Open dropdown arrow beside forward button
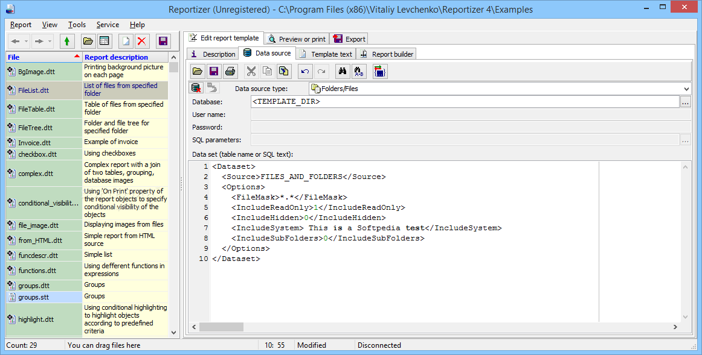The image size is (702, 355). click(50, 42)
